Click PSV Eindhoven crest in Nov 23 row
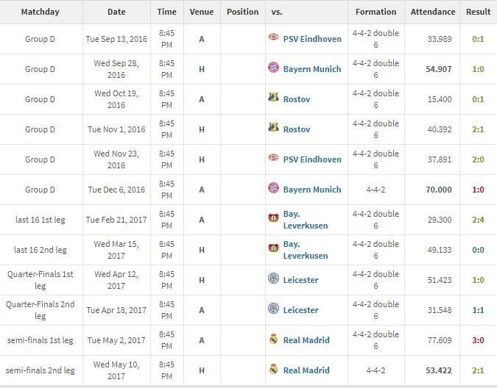The width and height of the screenshot is (497, 388). (x=273, y=157)
